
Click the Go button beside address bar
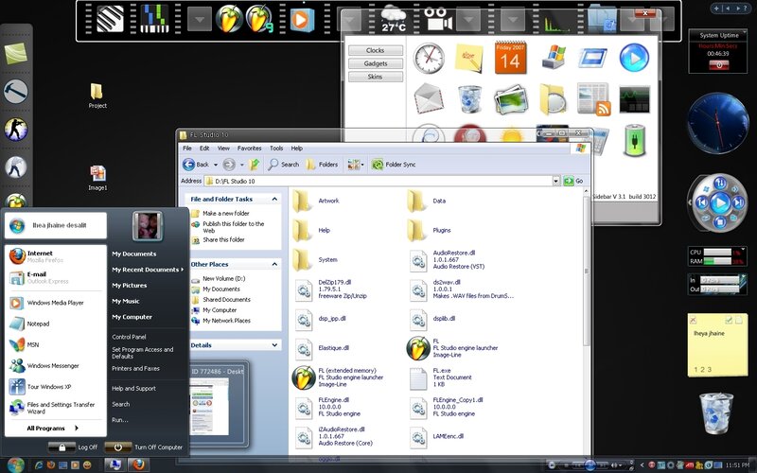[573, 181]
